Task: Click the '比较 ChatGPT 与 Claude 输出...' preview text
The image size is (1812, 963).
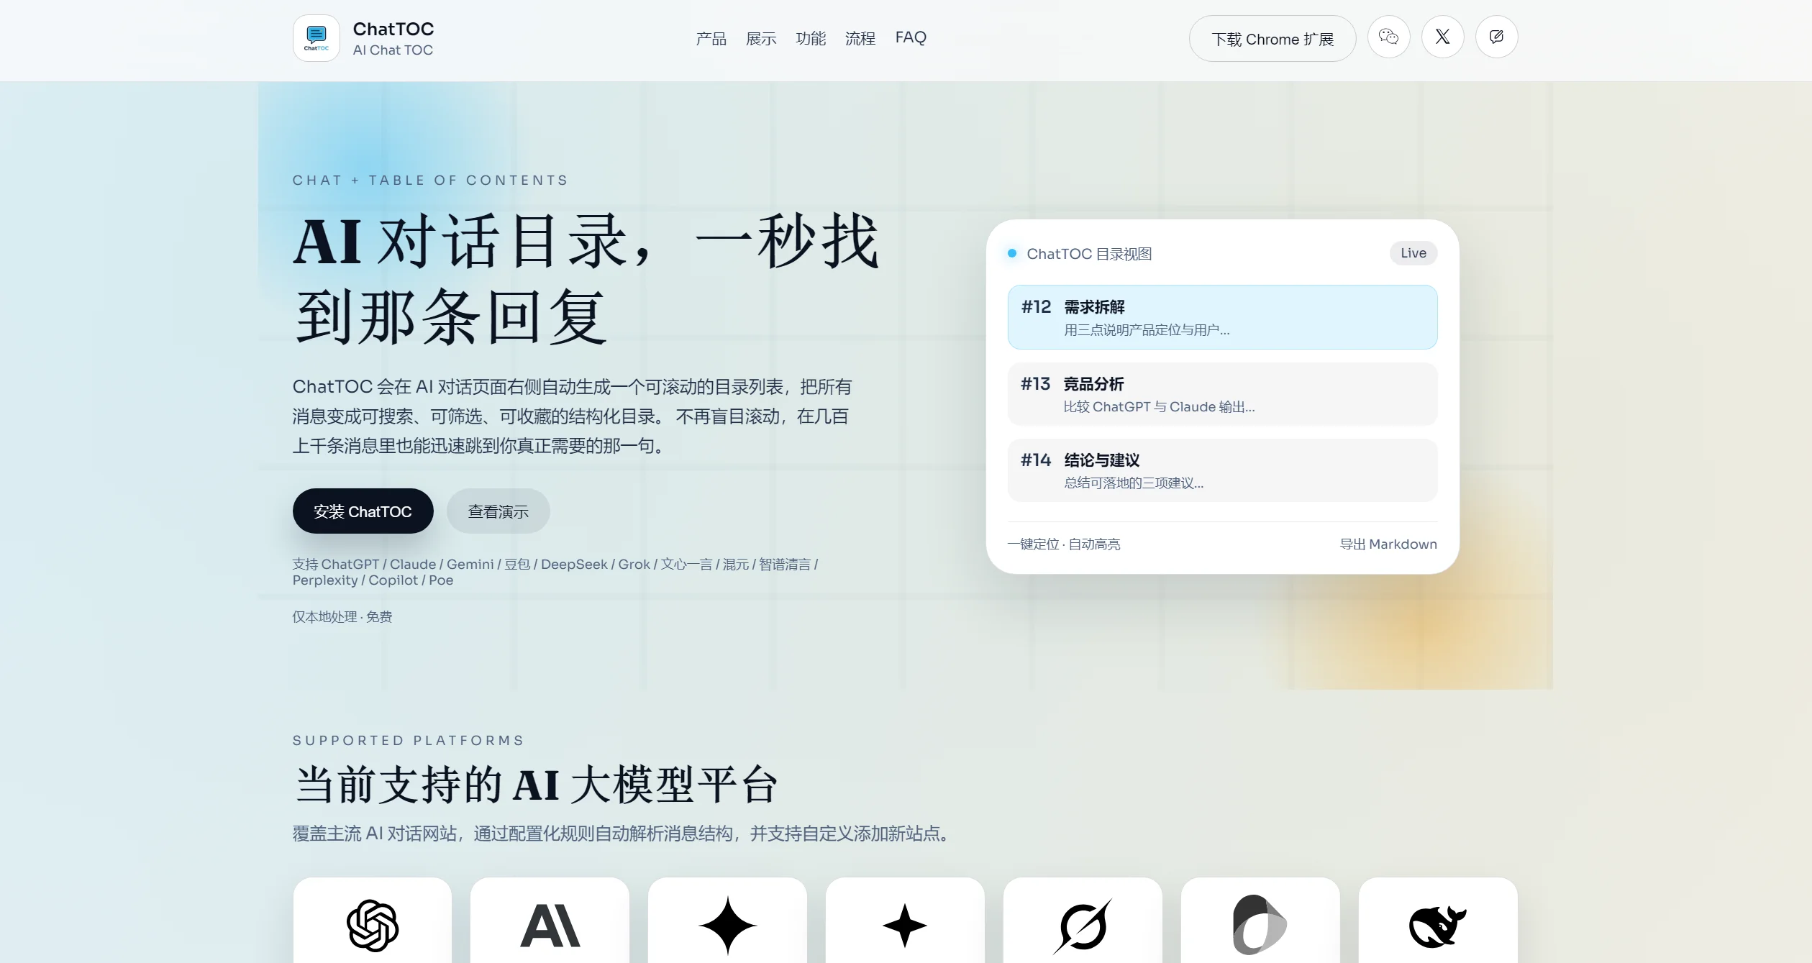Action: (x=1159, y=407)
